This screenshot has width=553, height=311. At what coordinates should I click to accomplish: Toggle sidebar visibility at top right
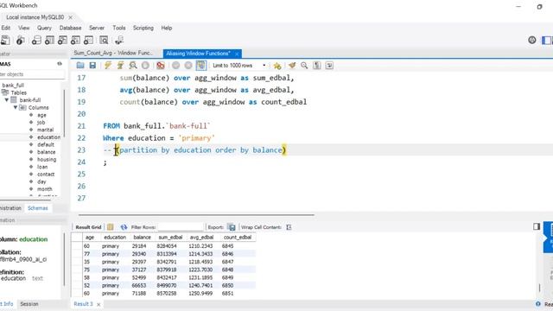click(547, 41)
